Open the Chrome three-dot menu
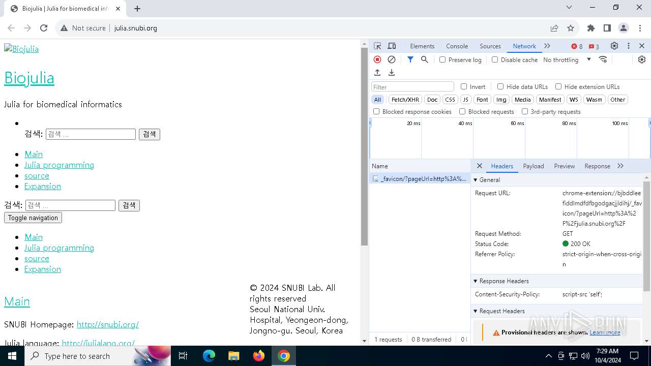Screen dimensions: 651x366 640,28
